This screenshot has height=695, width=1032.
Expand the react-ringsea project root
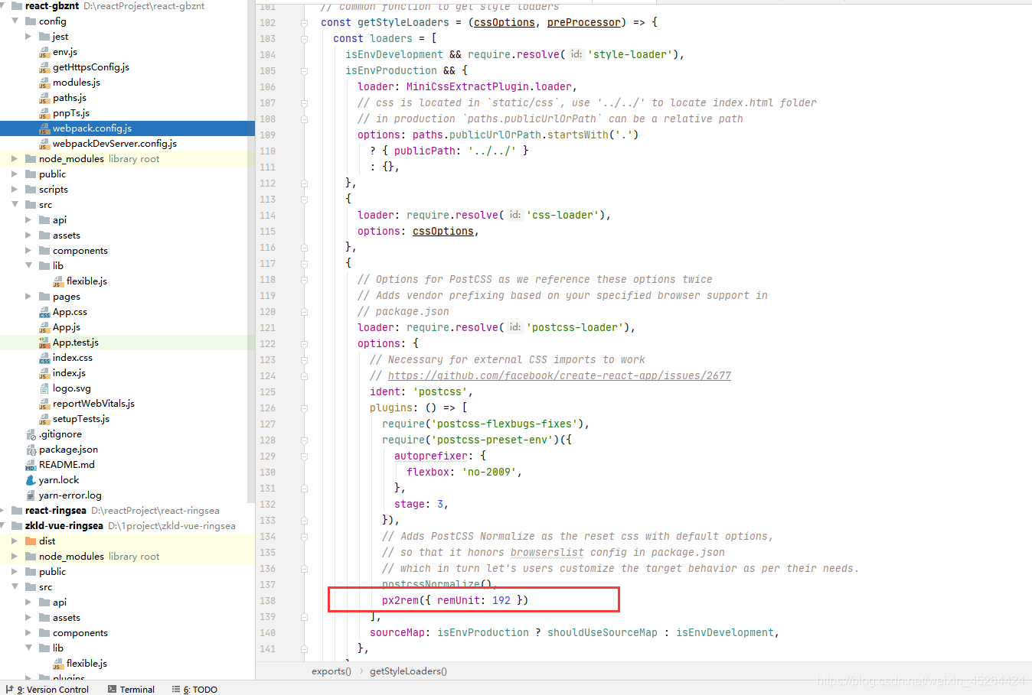pyautogui.click(x=3, y=511)
